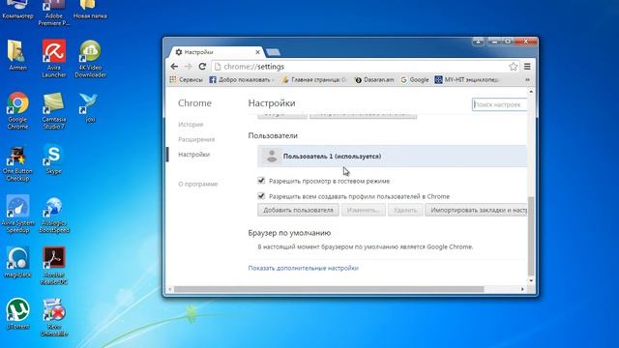The image size is (619, 348).
Task: Click the scroll right arrow at bottom
Action: (522, 289)
